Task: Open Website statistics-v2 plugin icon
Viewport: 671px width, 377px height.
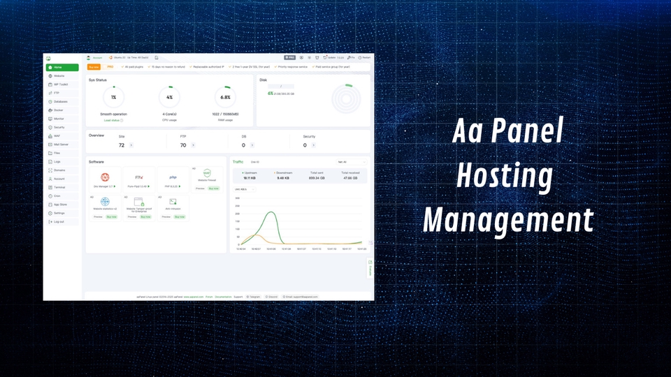Action: tap(105, 202)
